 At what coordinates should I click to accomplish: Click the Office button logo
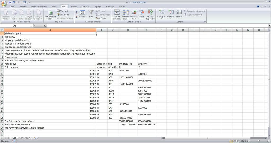coord(3,4)
